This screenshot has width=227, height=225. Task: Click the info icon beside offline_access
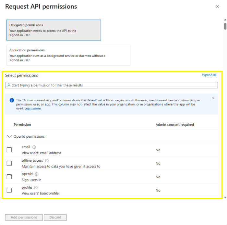(47, 161)
